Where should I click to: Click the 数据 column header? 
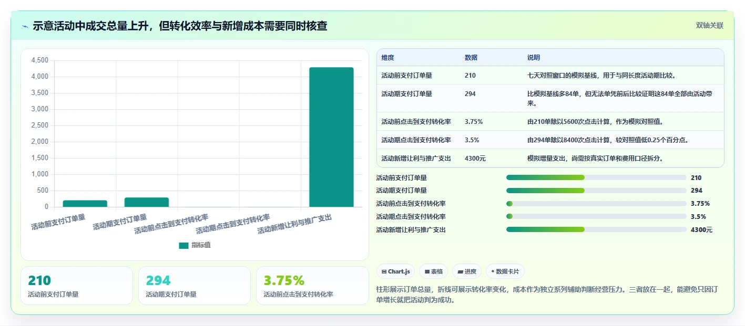coord(471,58)
